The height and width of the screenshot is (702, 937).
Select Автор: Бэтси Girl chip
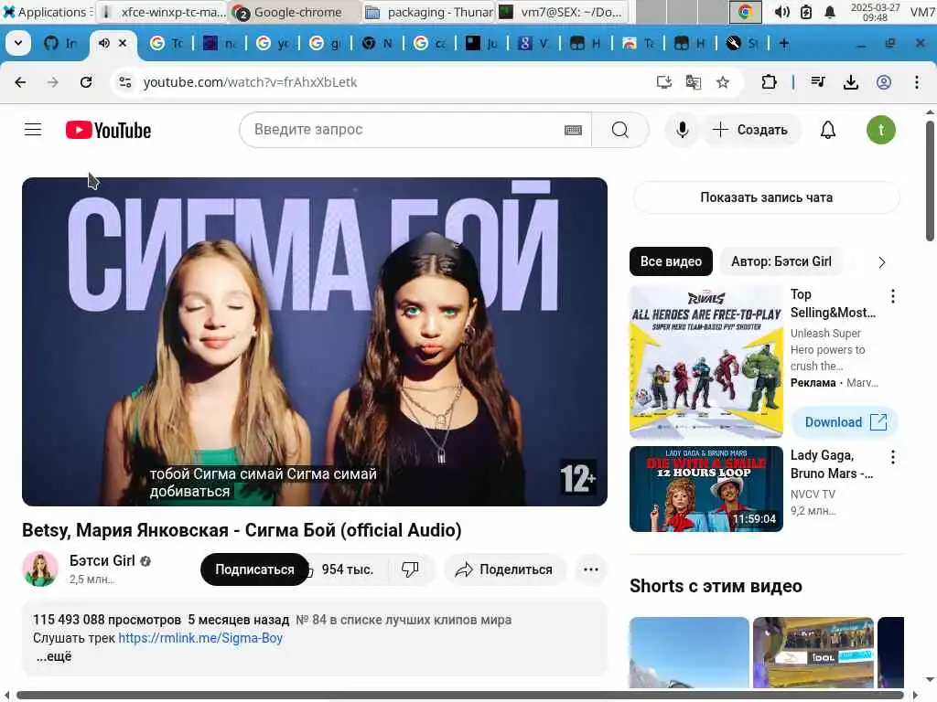781,261
